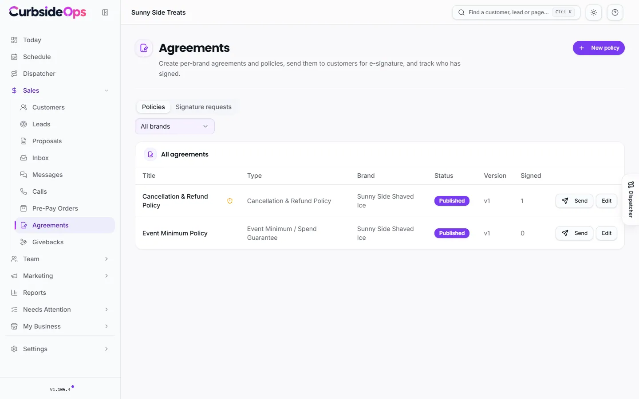Expand the Marketing section chevron
Viewport: 639px width, 399px height.
pyautogui.click(x=106, y=276)
